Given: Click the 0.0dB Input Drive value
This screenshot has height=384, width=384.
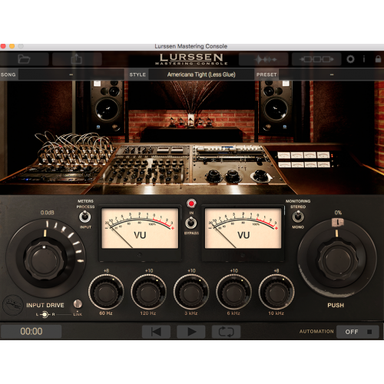Looking at the screenshot, I should point(47,213).
